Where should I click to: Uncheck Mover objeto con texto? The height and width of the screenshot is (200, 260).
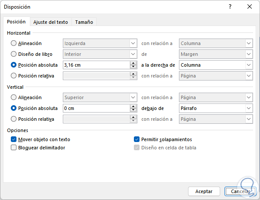click(14, 139)
